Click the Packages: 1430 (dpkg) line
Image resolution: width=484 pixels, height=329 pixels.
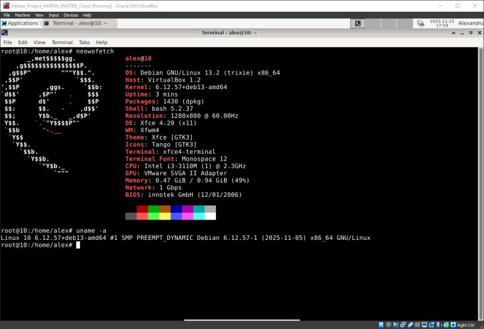[165, 101]
